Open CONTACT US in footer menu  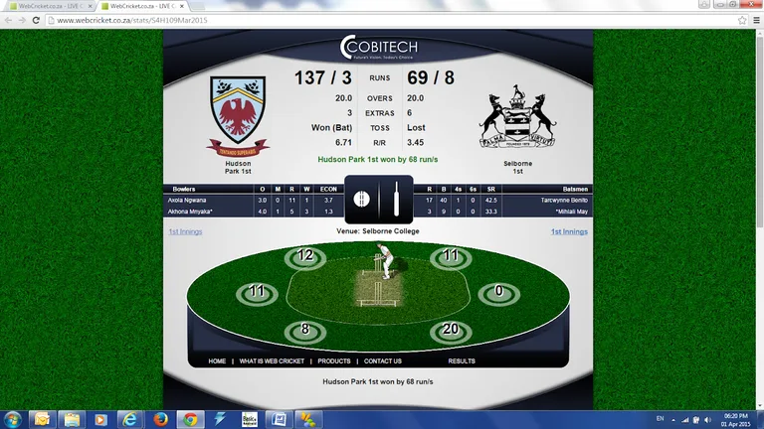point(382,360)
